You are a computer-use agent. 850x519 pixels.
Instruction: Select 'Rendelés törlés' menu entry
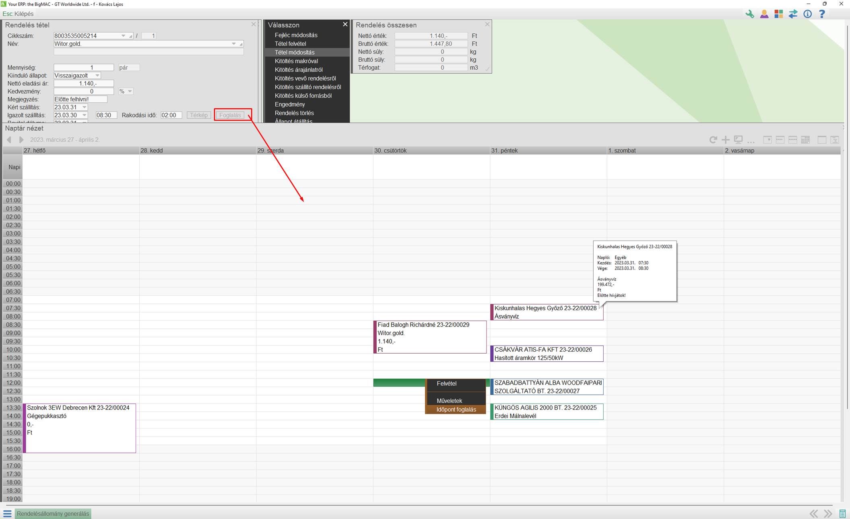[x=294, y=113]
